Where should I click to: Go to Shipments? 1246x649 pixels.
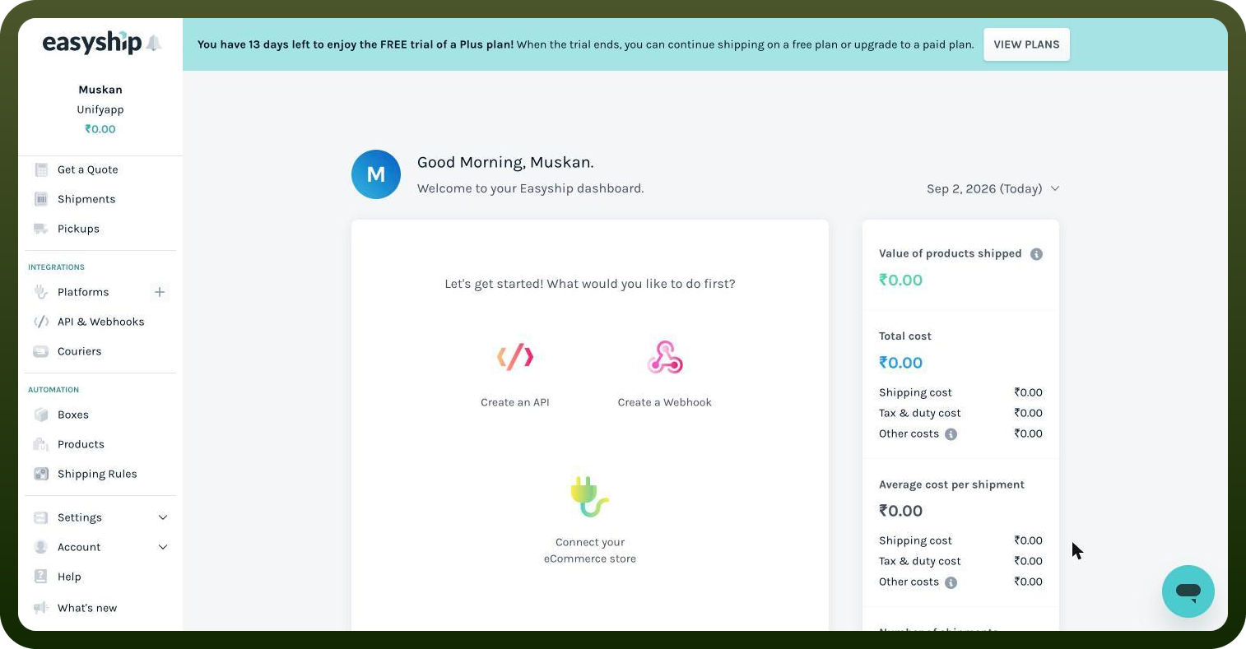[86, 199]
